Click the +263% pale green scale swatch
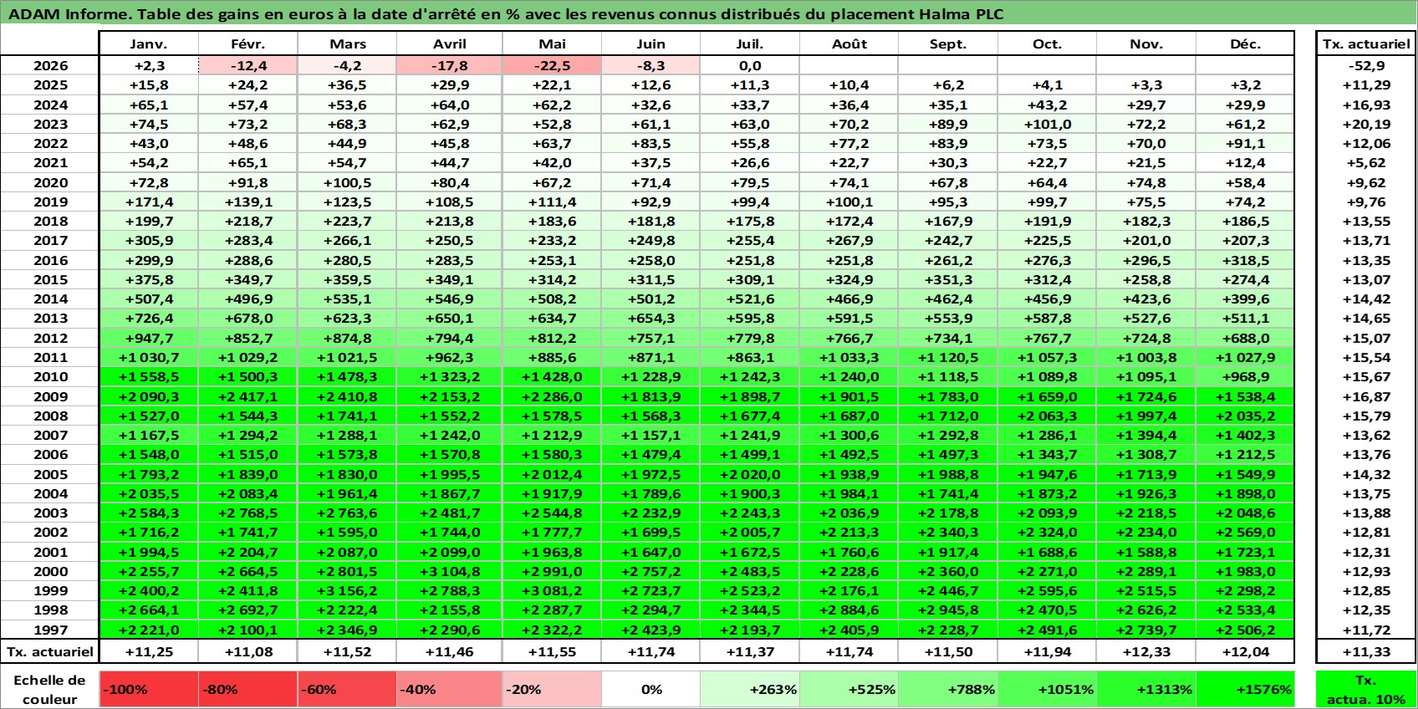The image size is (1418, 709). 750,690
